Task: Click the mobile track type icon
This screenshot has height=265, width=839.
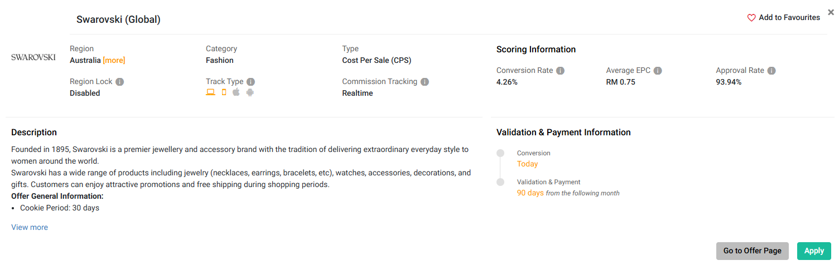Action: 224,92
